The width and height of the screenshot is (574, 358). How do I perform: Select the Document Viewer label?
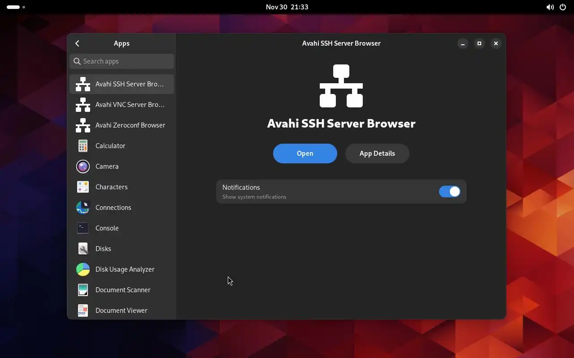(x=122, y=311)
